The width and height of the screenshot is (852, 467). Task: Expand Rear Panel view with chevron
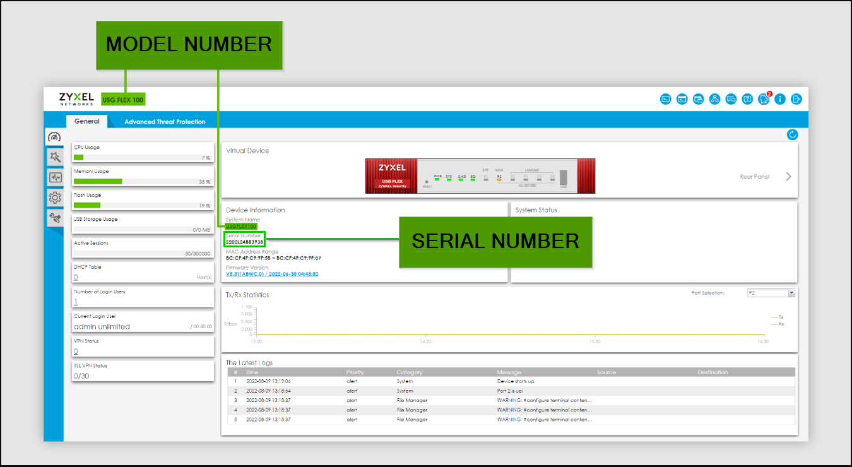coord(788,177)
